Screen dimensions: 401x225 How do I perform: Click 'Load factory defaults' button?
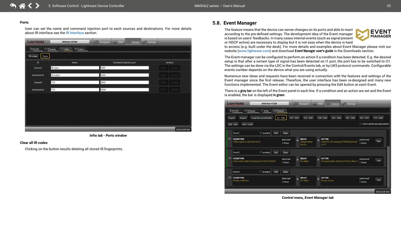[x=262, y=118]
